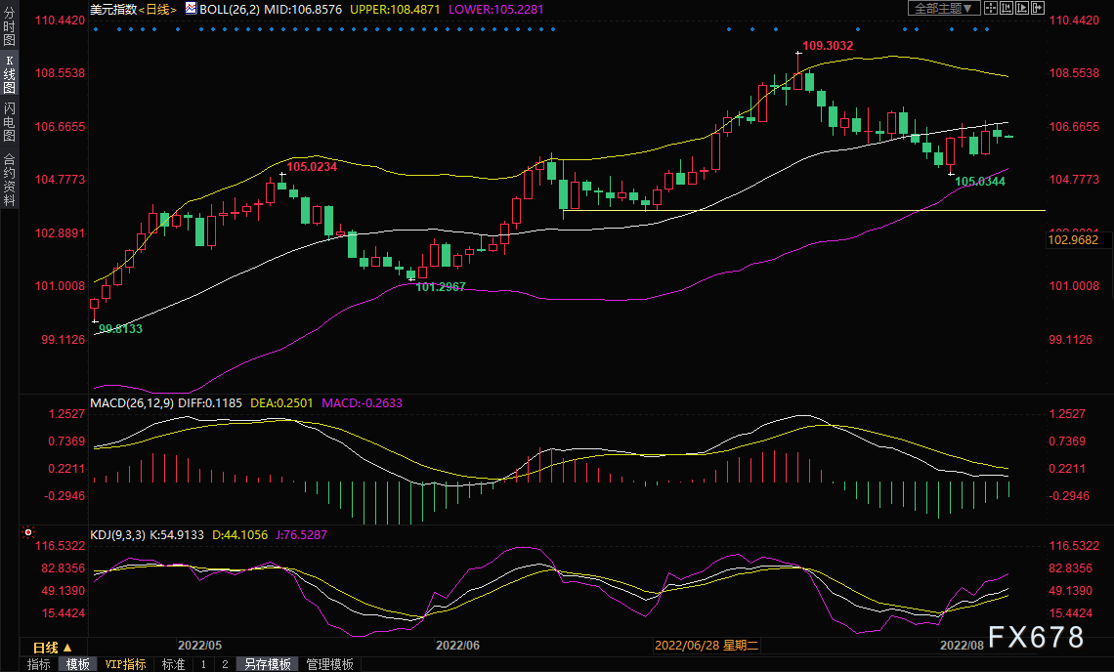Click the zoom-in chart axis icon

[1007, 8]
